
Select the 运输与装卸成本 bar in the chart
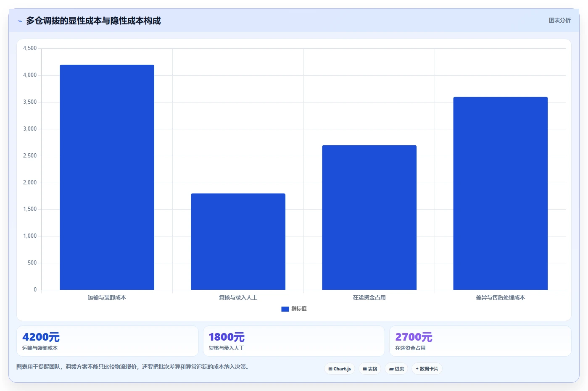(107, 177)
